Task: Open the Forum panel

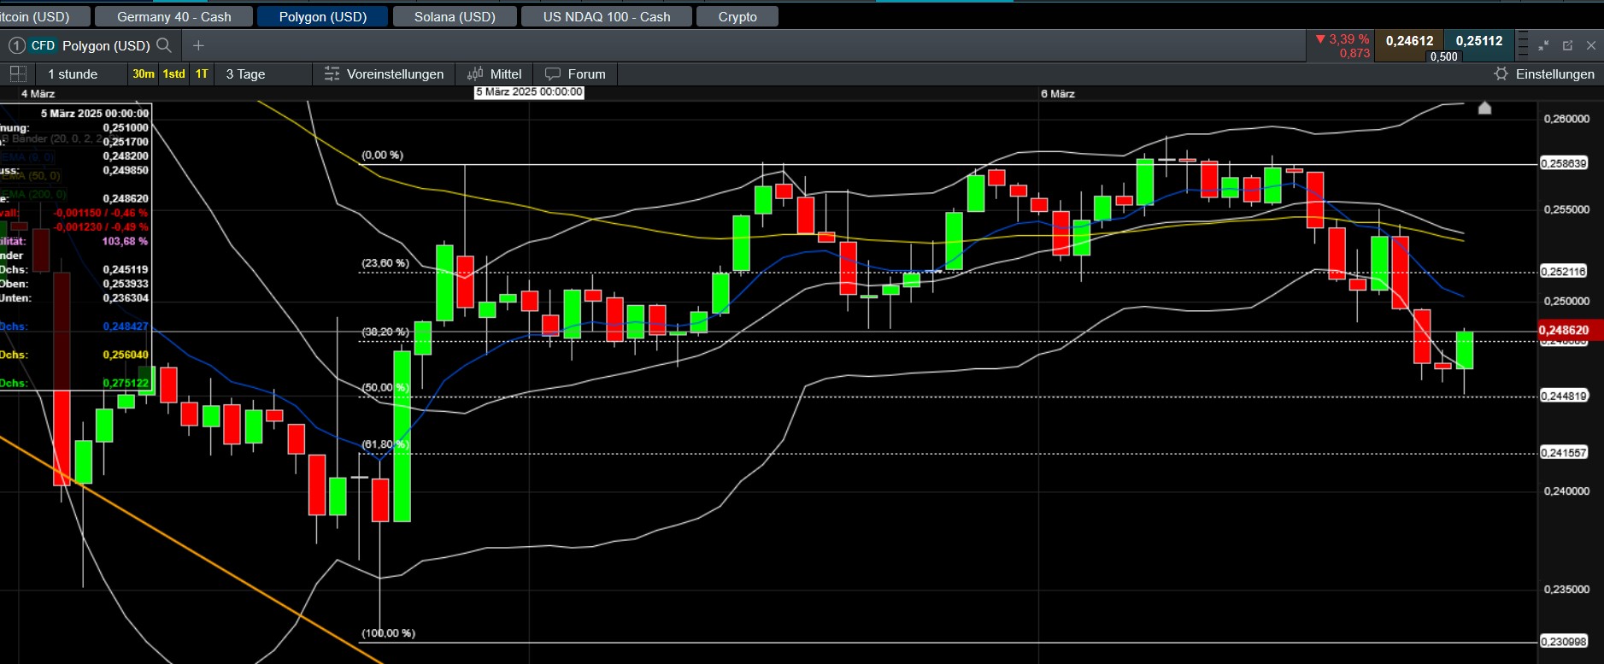Action: click(x=575, y=74)
